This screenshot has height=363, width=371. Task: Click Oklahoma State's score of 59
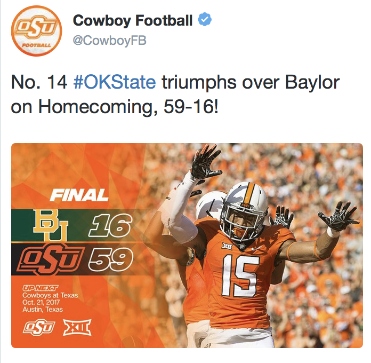109,260
